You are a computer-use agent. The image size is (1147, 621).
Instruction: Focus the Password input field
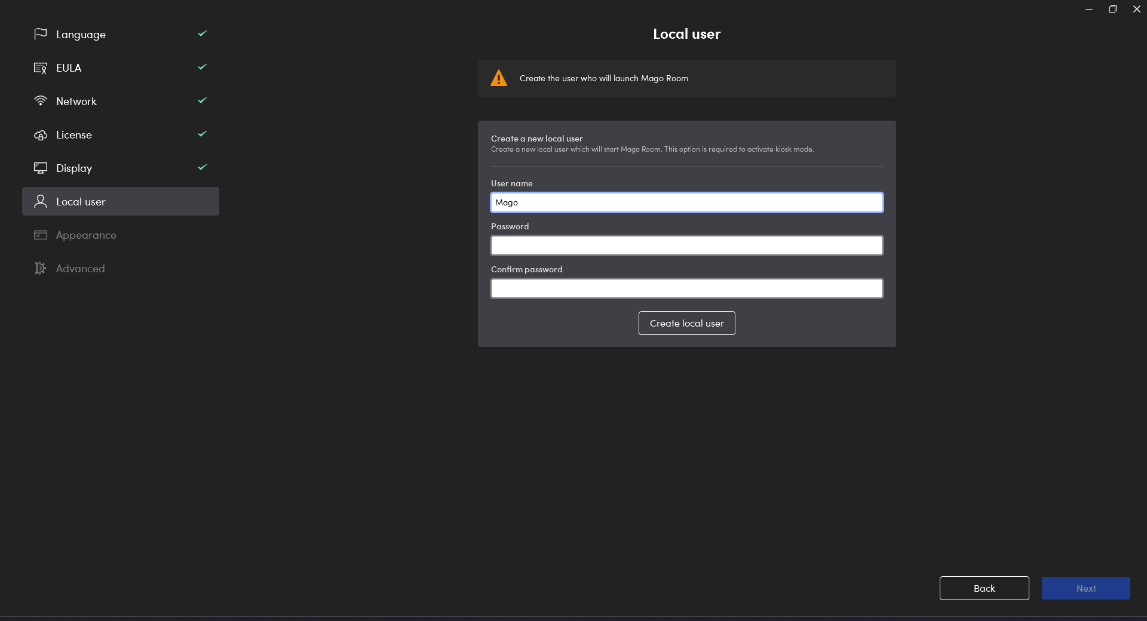point(686,245)
